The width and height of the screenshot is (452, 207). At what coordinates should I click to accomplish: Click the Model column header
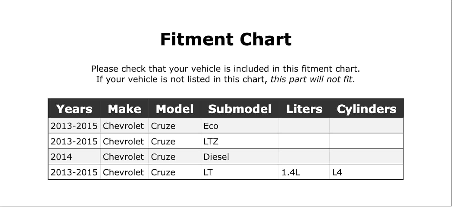pos(175,109)
